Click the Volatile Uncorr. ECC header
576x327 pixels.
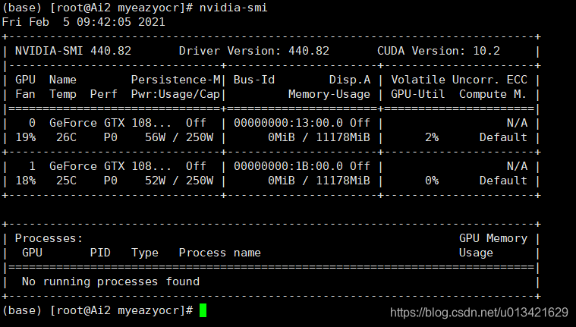(x=459, y=80)
